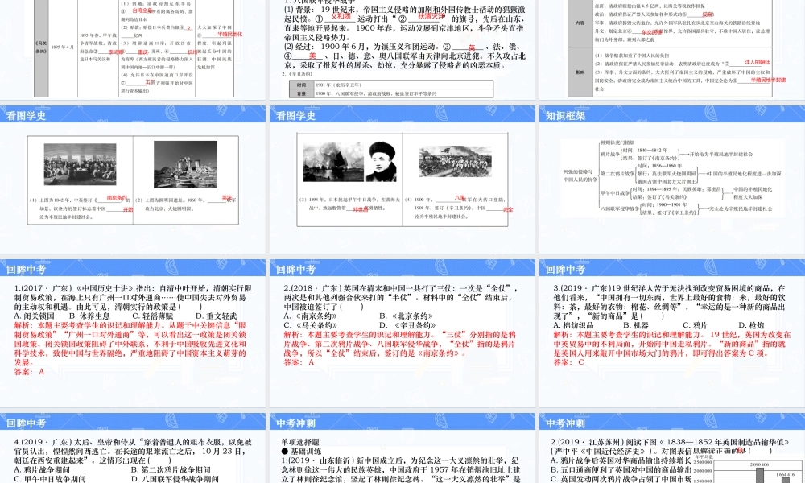Collapse the 八国联军侵华战争 framework node
The width and height of the screenshot is (805, 483).
coord(620,208)
